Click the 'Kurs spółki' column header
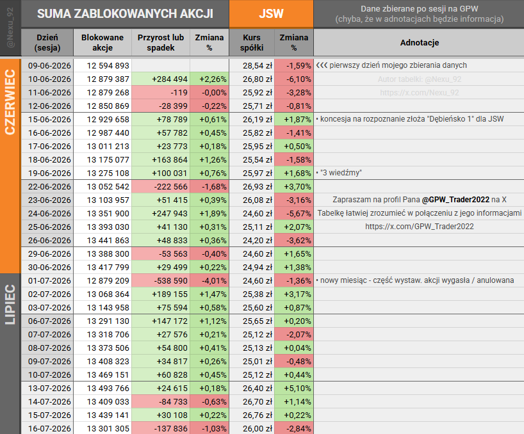 pyautogui.click(x=252, y=42)
